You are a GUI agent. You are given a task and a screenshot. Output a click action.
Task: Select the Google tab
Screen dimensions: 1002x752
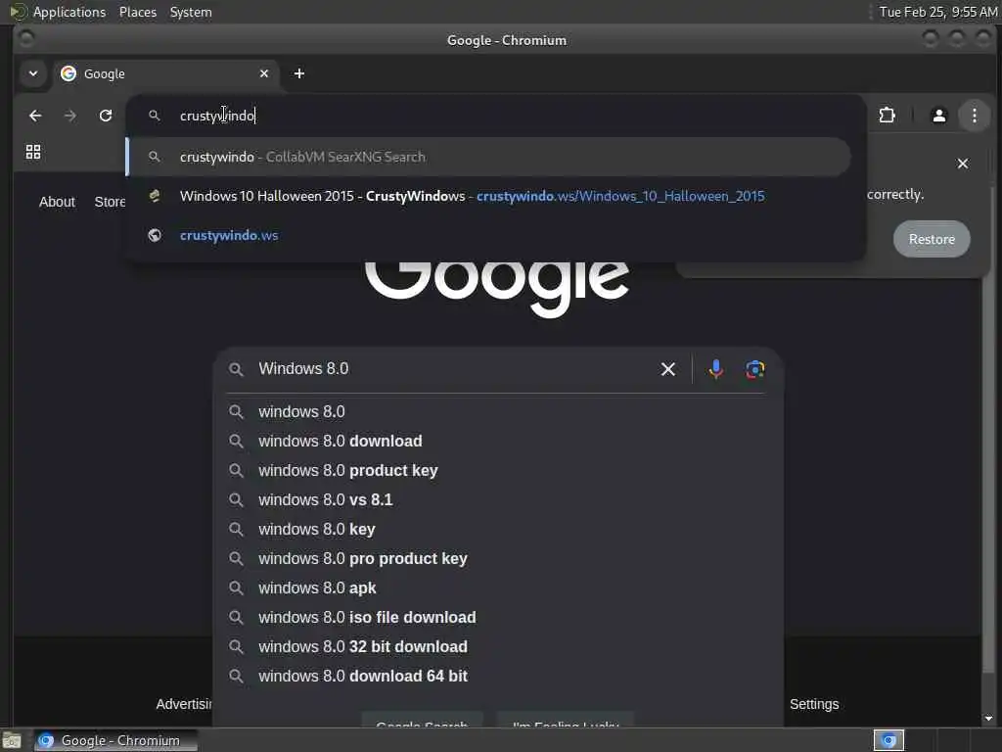tap(166, 73)
